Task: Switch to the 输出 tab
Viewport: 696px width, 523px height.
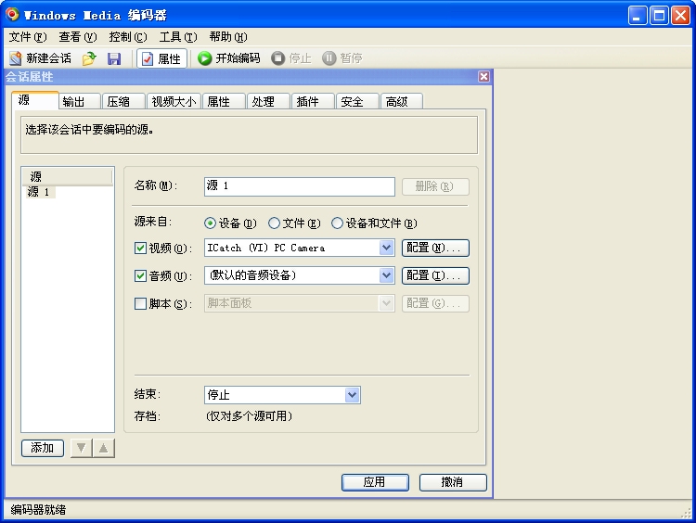Action: point(79,102)
